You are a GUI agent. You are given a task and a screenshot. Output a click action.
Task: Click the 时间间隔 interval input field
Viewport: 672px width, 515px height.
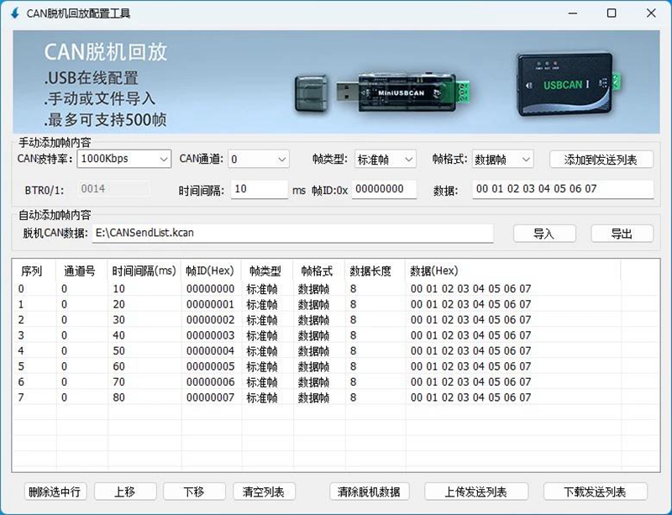coord(259,189)
